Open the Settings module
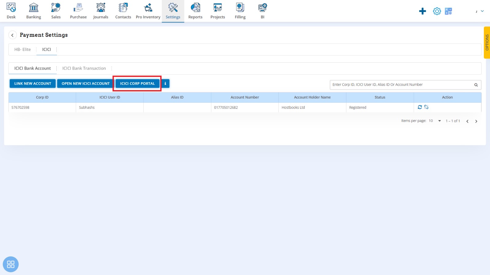The image size is (490, 275). click(x=173, y=11)
